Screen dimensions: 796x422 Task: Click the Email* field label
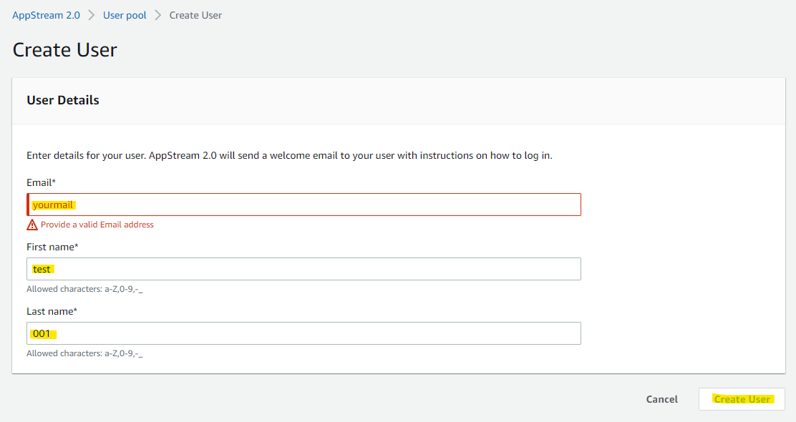point(41,182)
